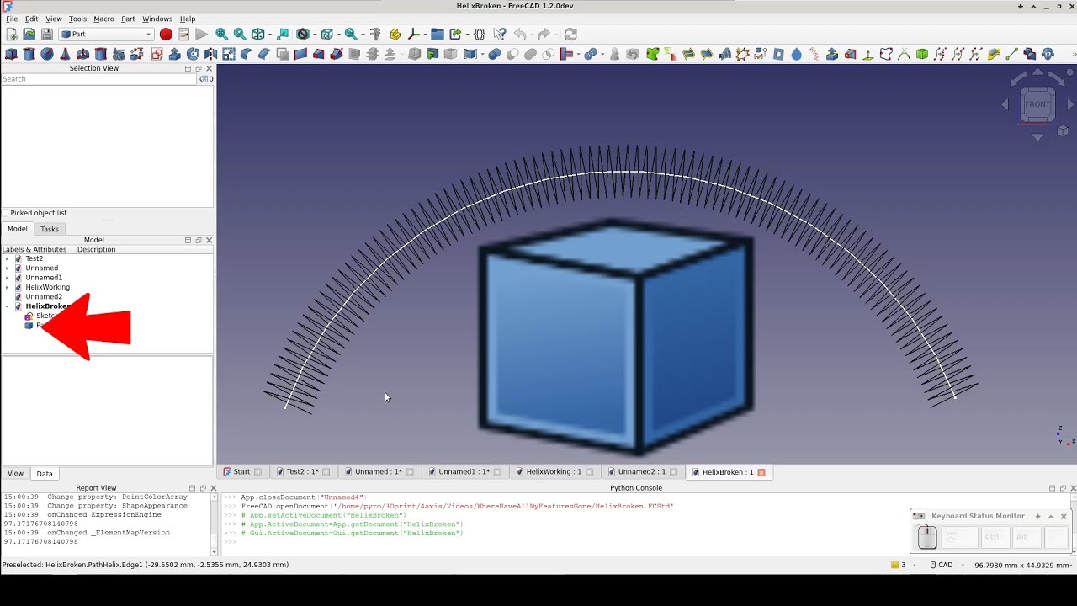Switch to the Tasks tab
Viewport: 1077px width, 606px height.
pyautogui.click(x=50, y=229)
